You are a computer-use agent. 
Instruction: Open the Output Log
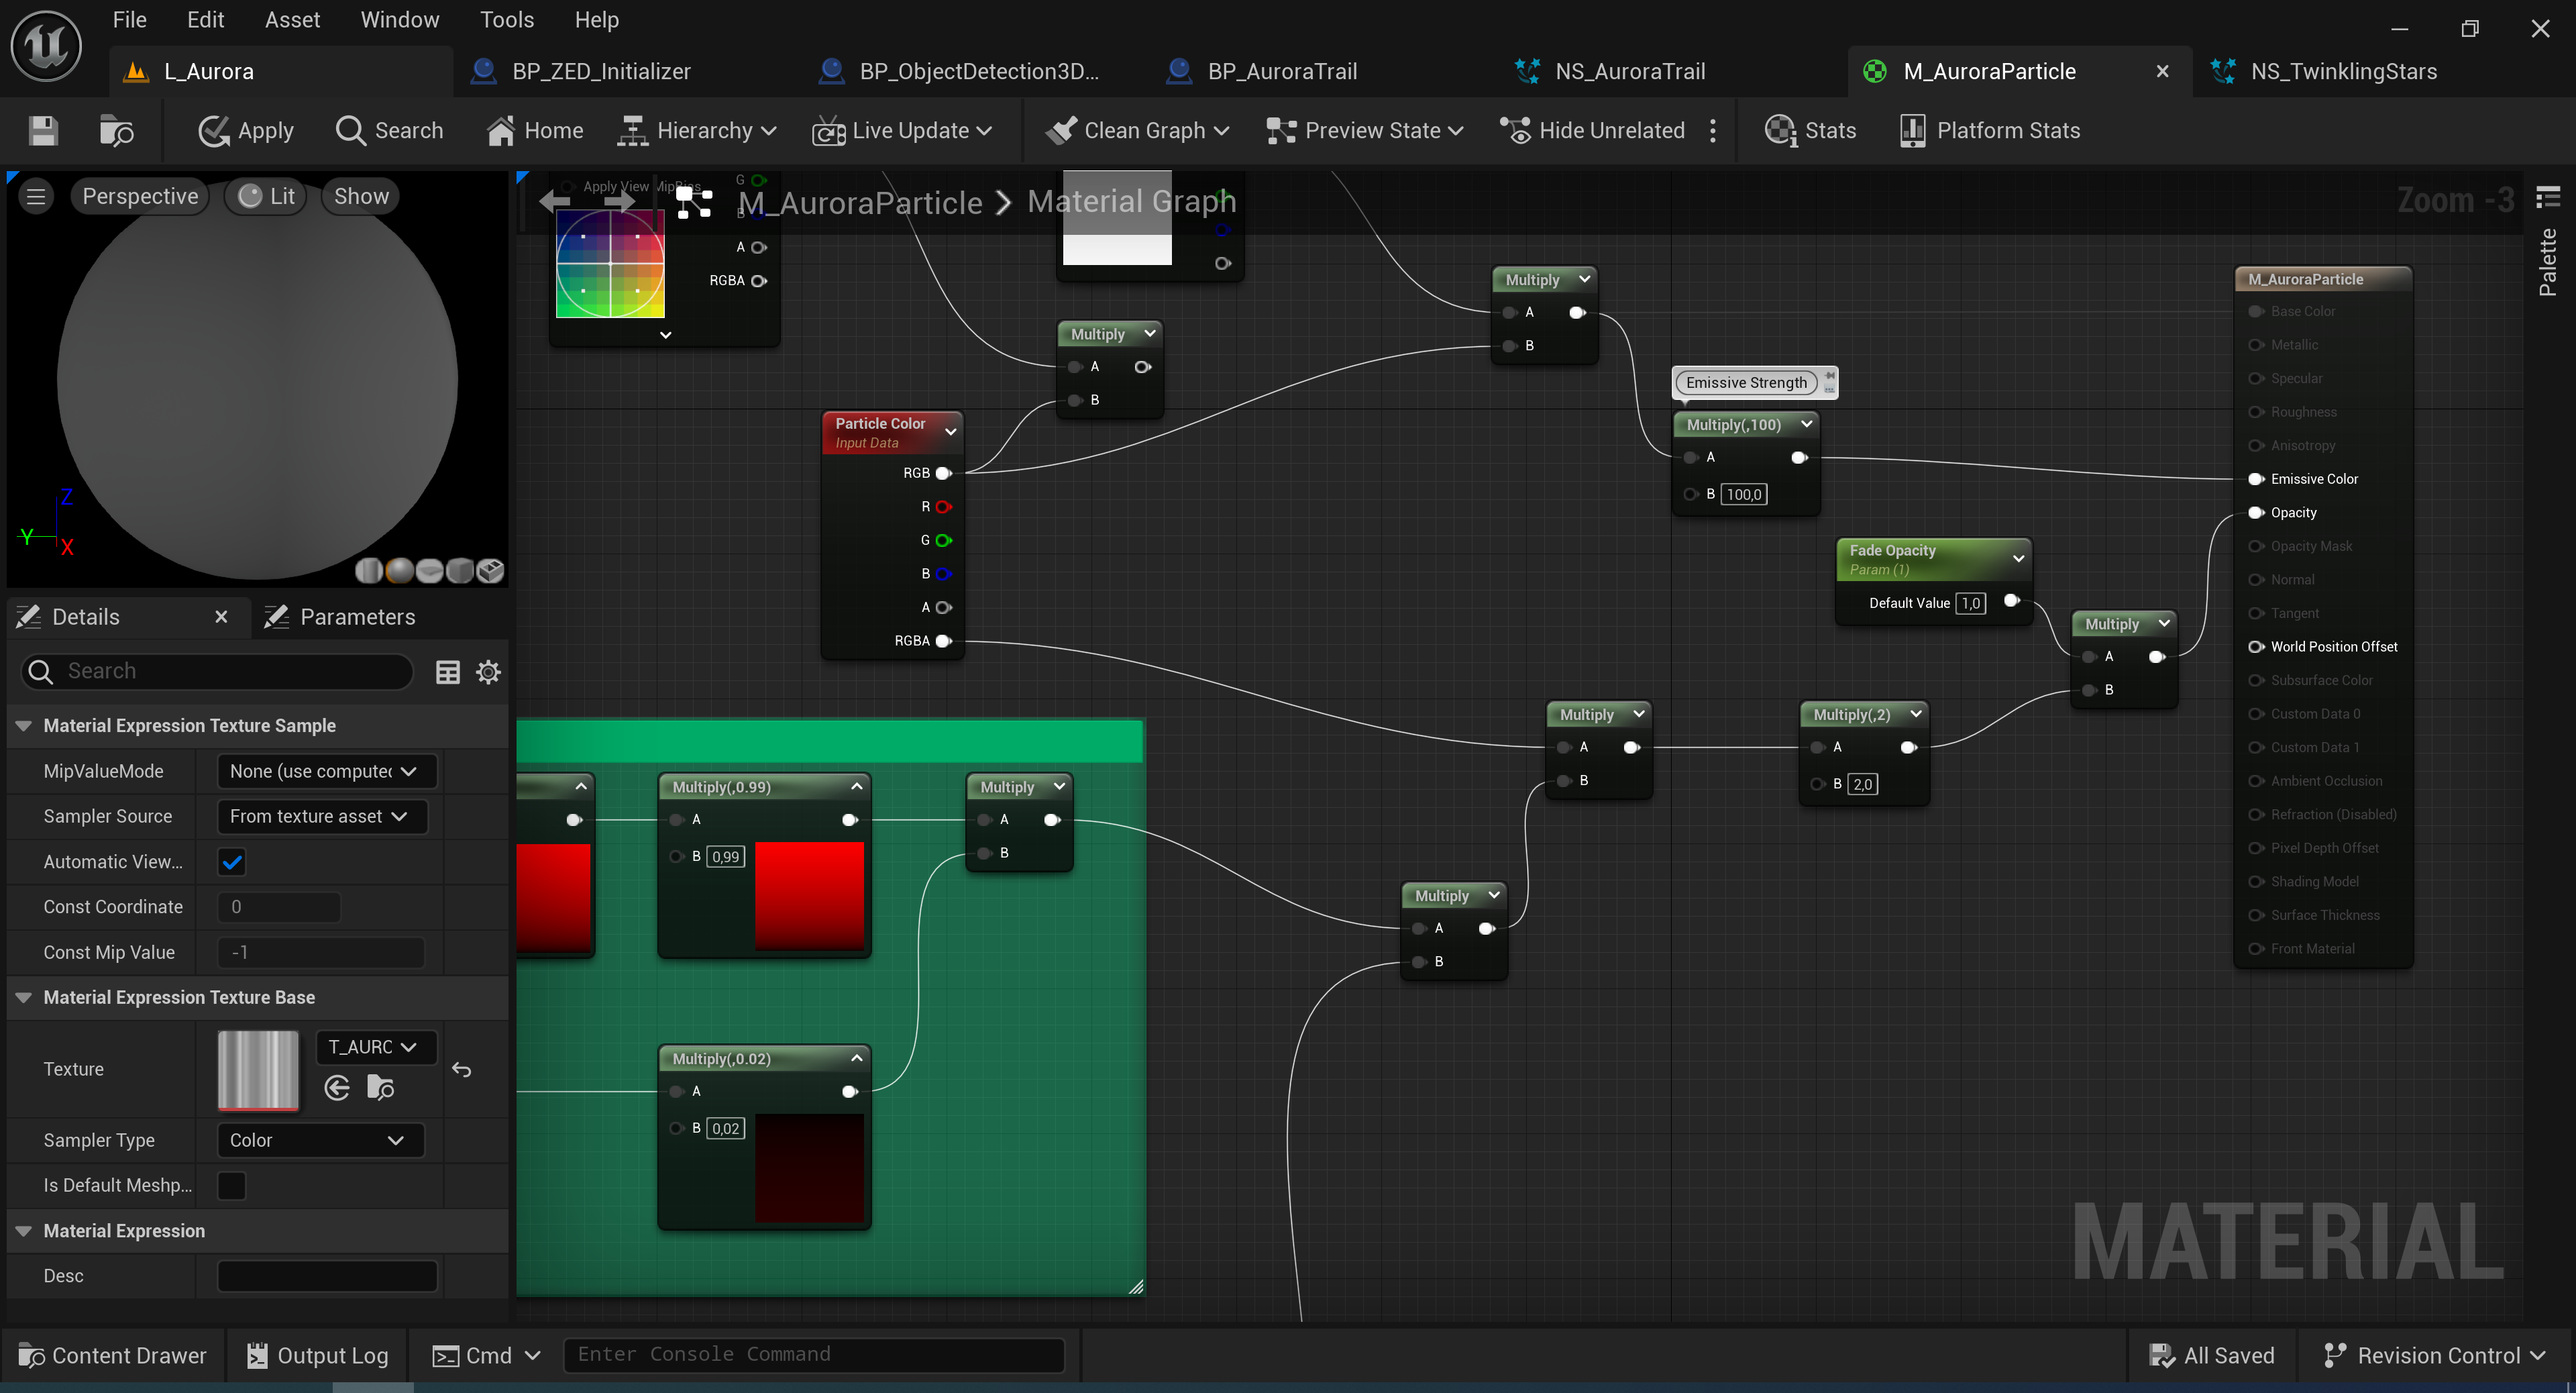click(317, 1356)
